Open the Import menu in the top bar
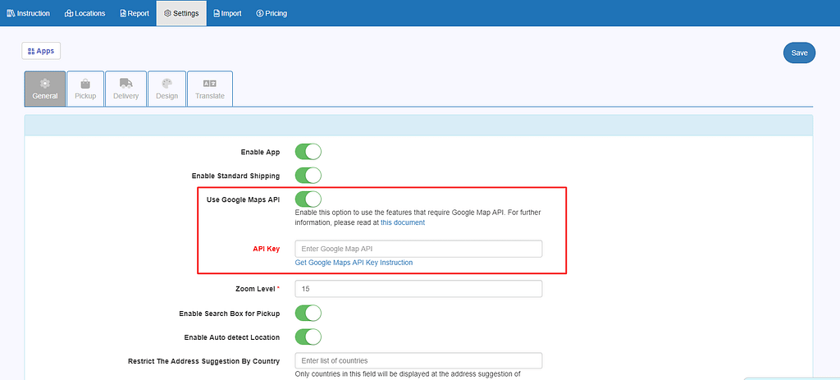The image size is (840, 380). pos(227,13)
